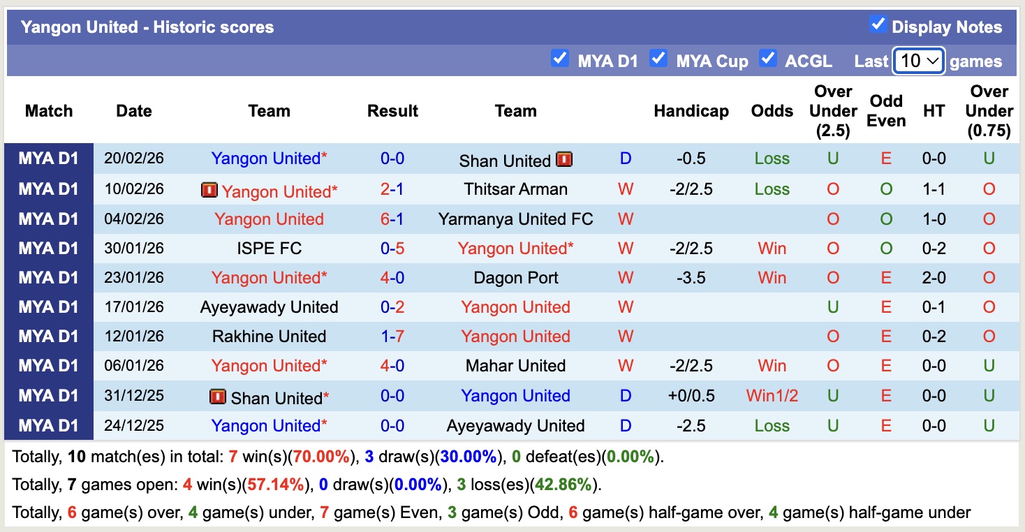
Task: Uncheck the ACGL competition checkbox
Action: pos(767,59)
